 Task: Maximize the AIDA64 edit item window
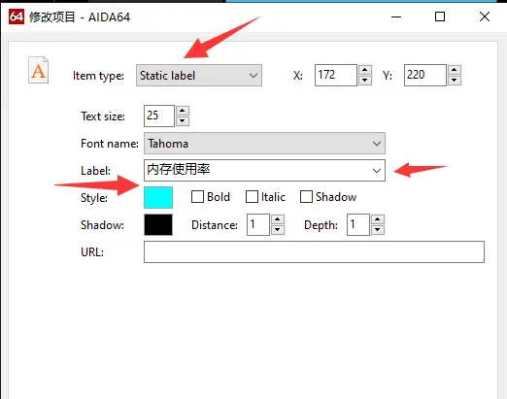(x=440, y=17)
